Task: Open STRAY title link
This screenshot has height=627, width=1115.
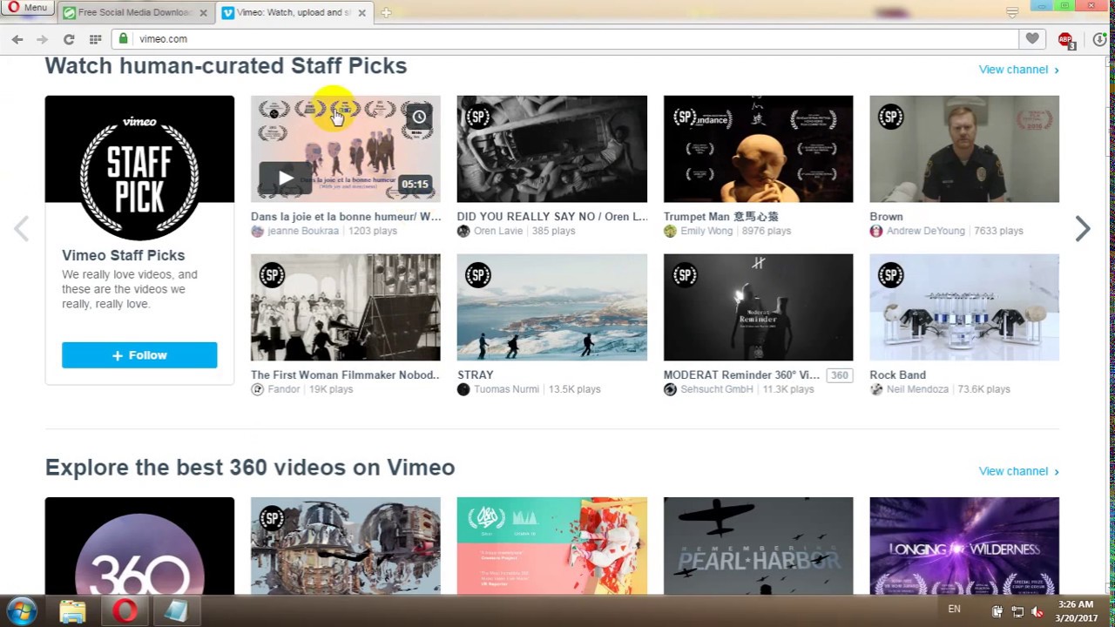Action: [x=476, y=375]
